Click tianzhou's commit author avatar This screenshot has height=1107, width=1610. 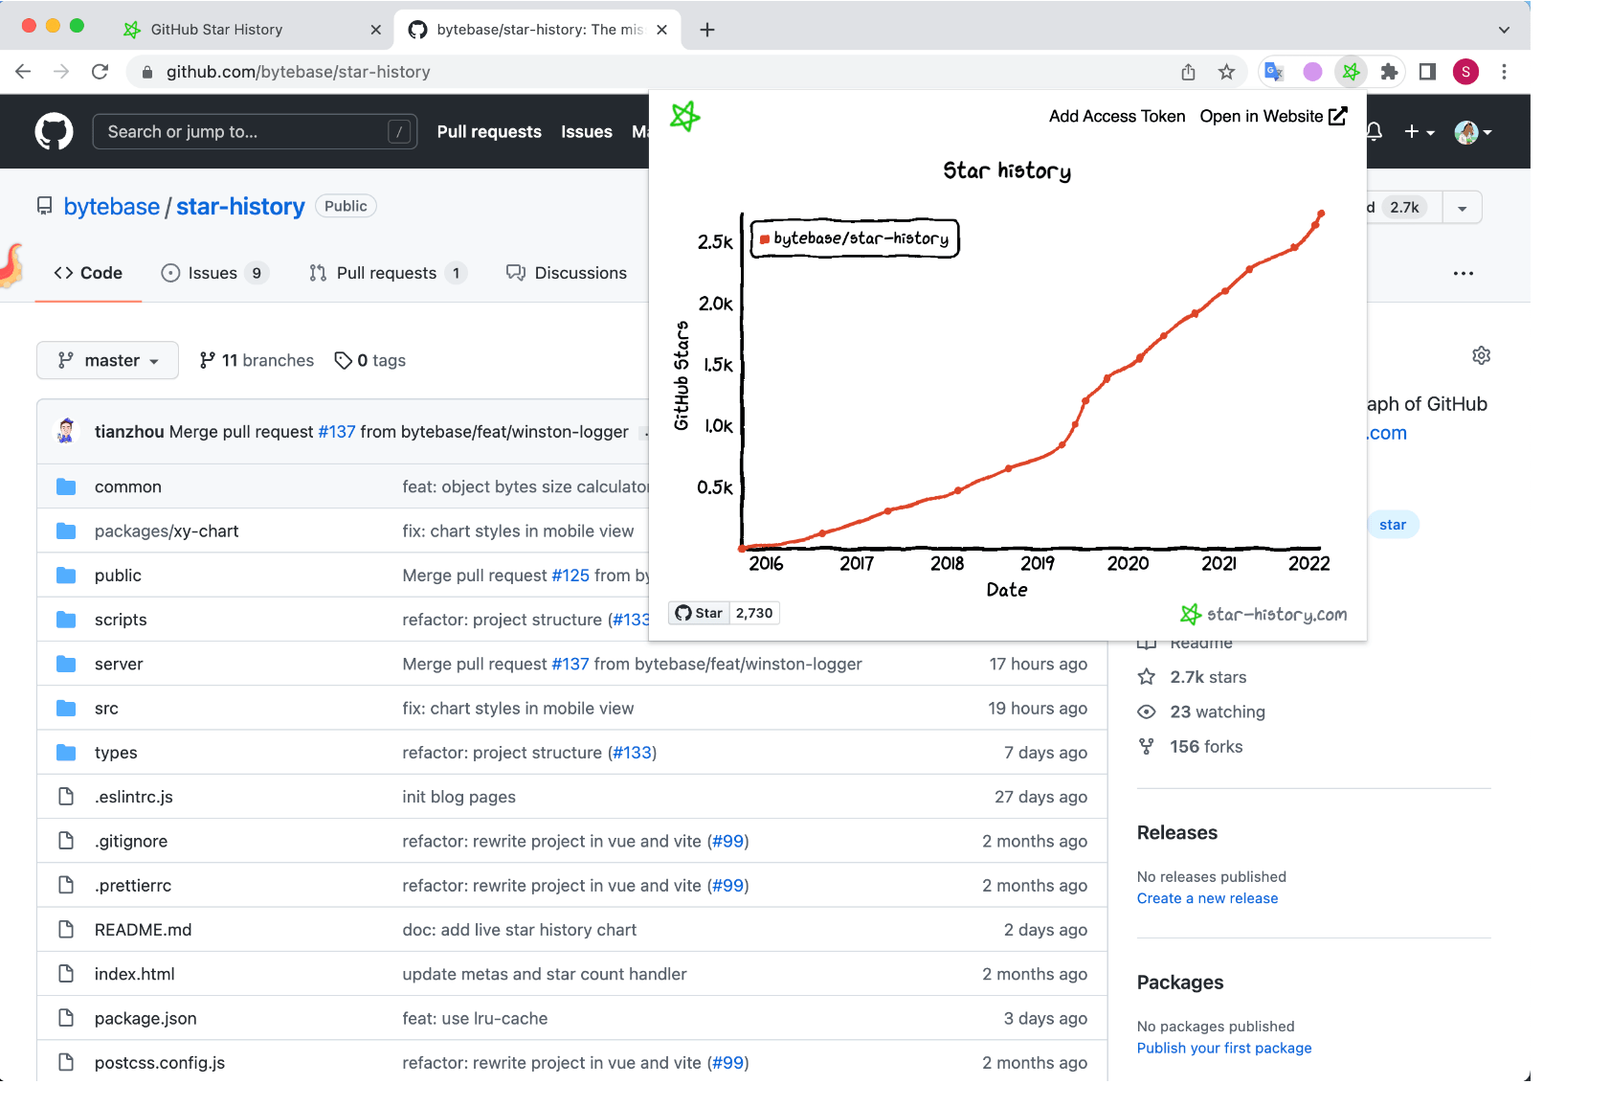tap(66, 431)
